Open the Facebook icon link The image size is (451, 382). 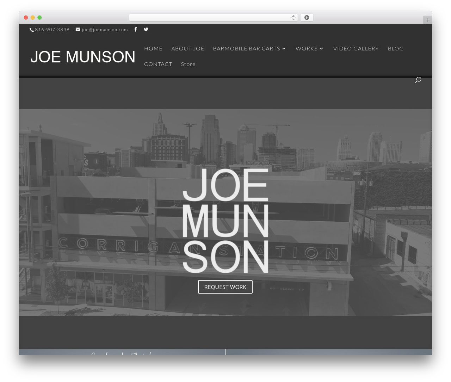tap(136, 30)
